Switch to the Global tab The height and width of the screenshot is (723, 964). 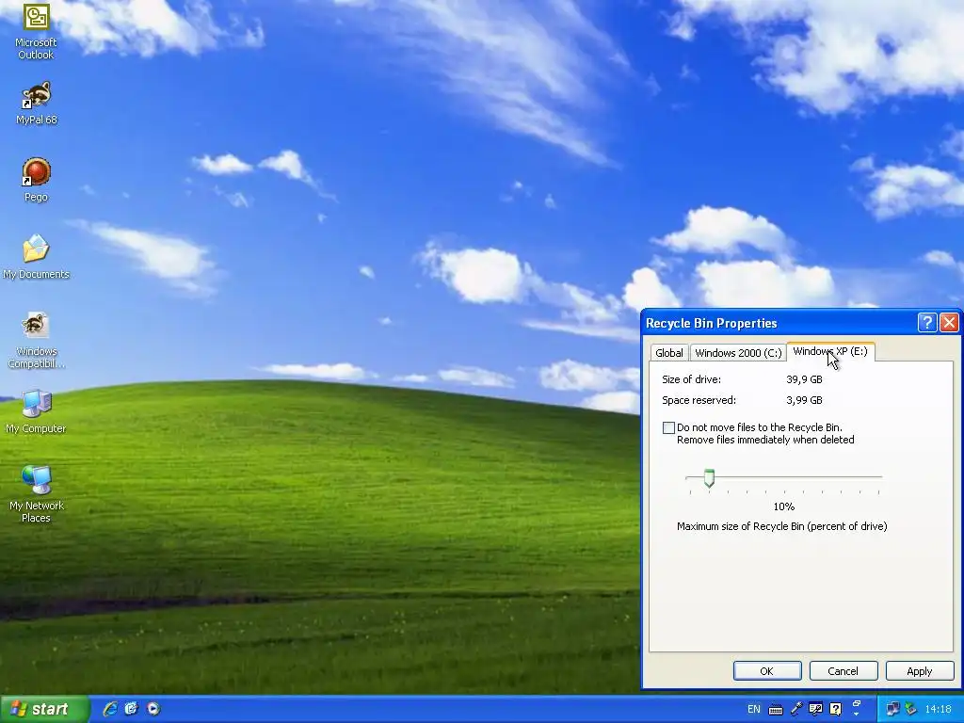(669, 353)
